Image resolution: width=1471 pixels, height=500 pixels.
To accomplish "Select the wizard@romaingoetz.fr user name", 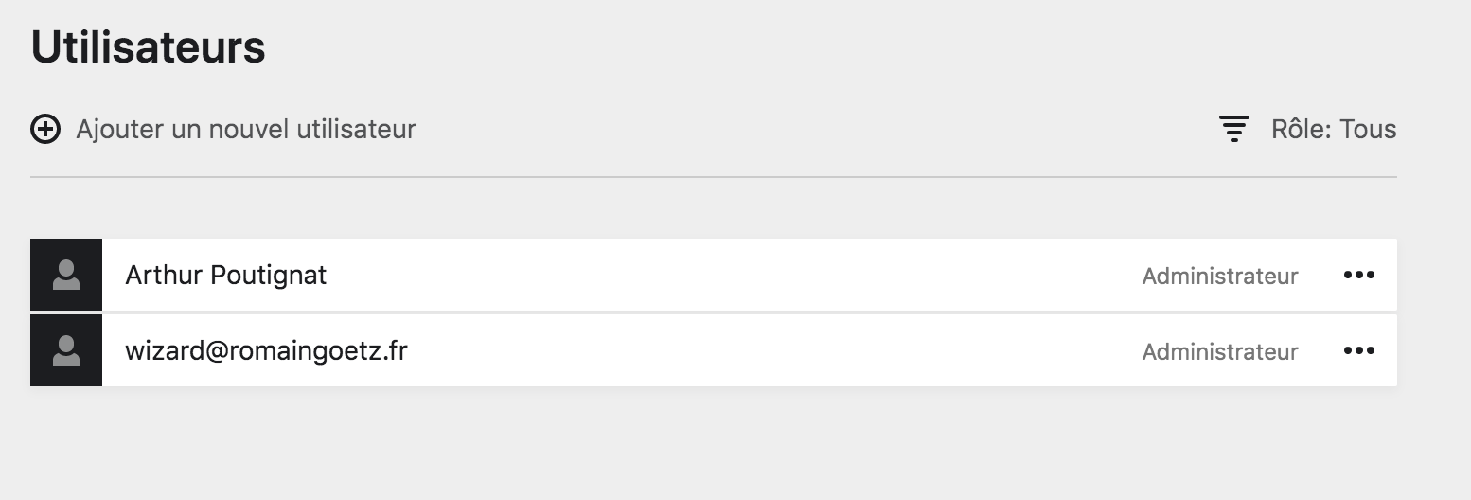I will (266, 351).
